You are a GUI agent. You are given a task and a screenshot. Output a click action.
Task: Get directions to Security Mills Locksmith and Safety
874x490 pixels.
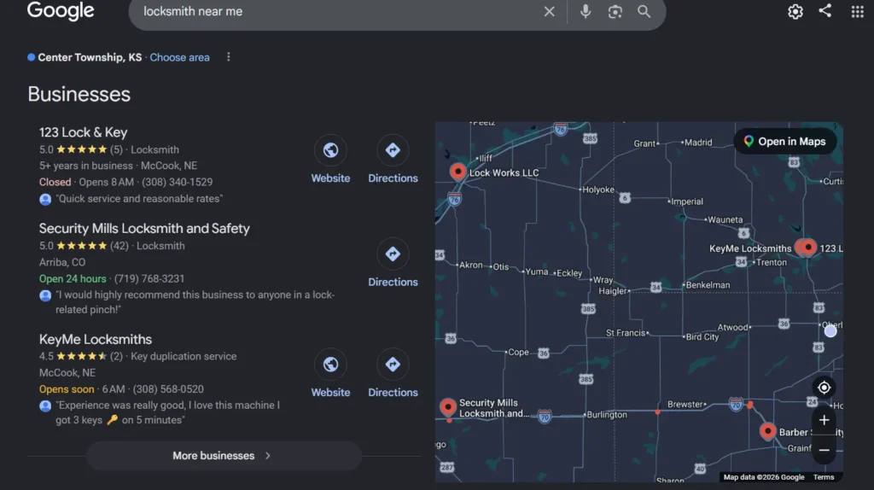point(393,254)
